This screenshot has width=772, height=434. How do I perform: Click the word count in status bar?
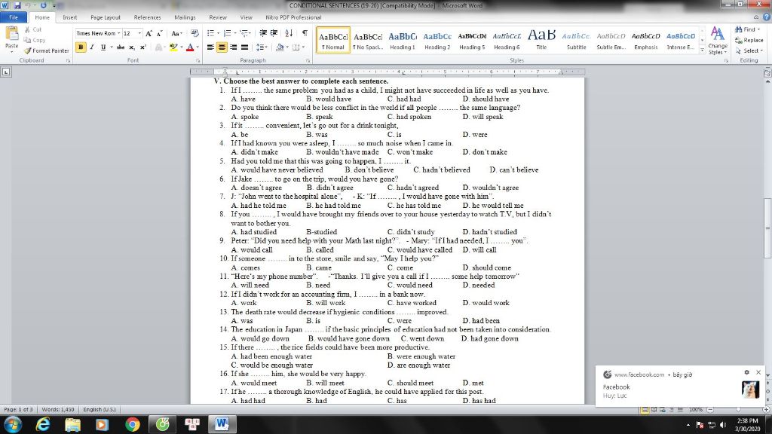point(57,409)
